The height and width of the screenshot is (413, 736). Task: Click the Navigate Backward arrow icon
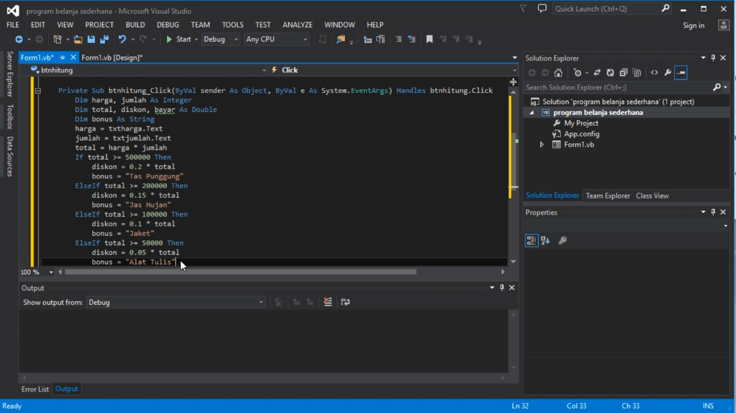pyautogui.click(x=19, y=39)
